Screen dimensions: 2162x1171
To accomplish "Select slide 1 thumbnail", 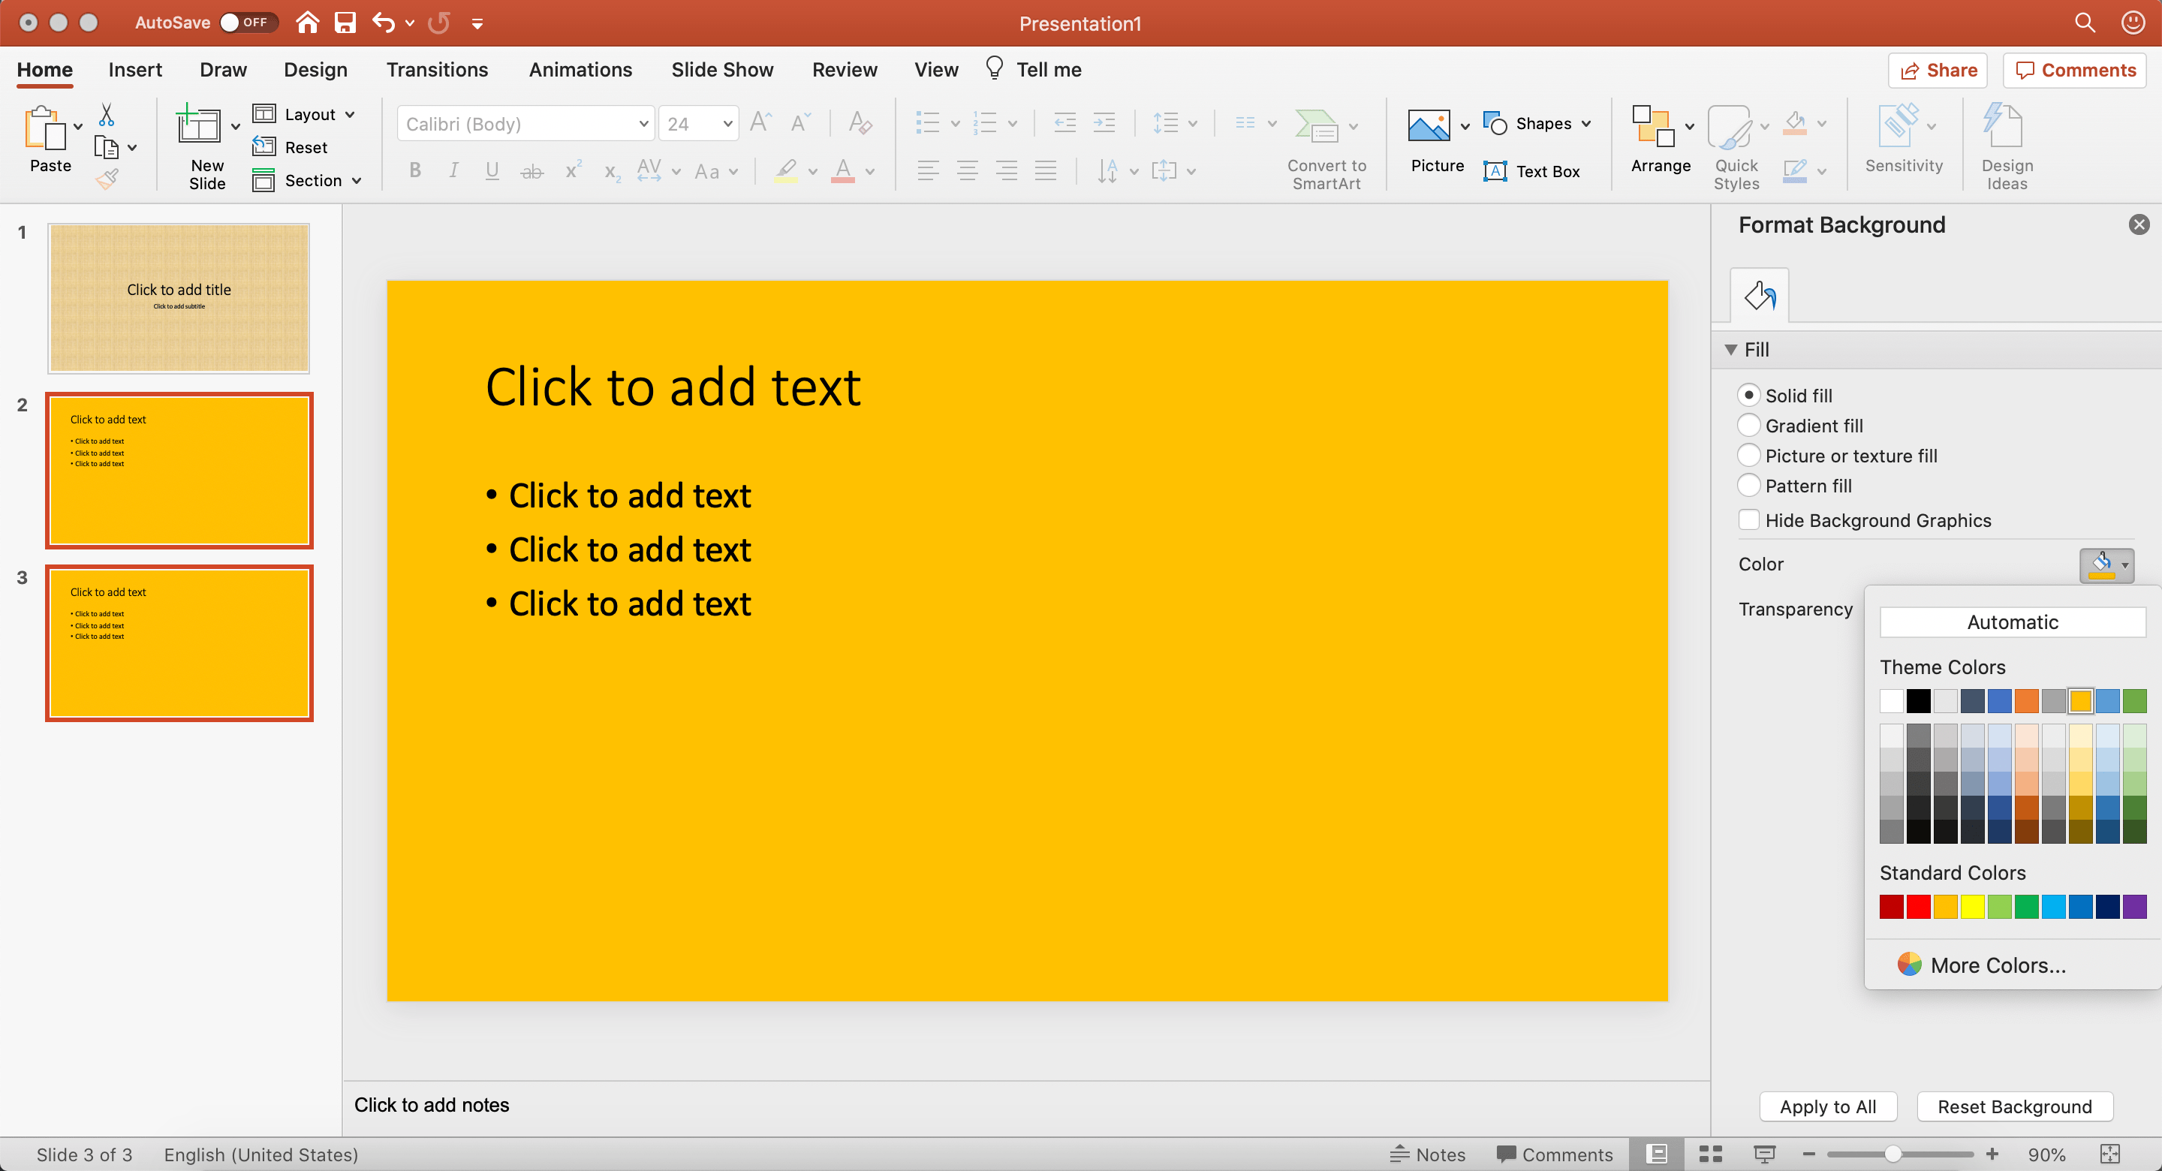I will [179, 298].
